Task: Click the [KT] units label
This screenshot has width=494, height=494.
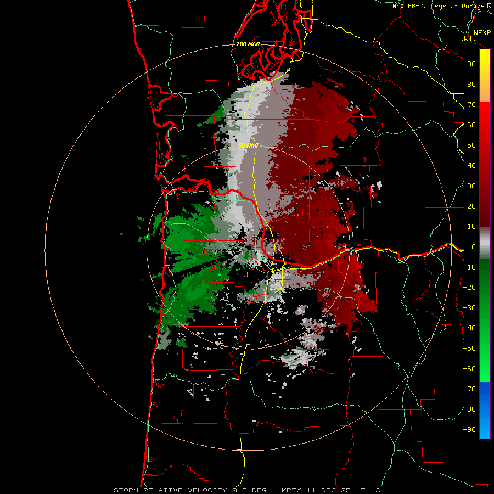Action: tap(469, 38)
